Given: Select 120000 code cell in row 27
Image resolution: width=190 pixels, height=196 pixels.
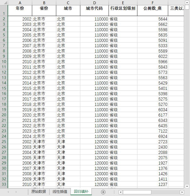Looking at the screenshot, I should 94,152.
